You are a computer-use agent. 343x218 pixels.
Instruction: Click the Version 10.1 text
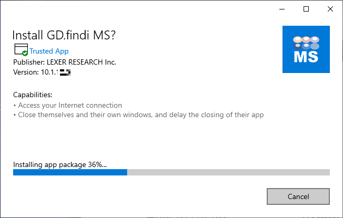click(35, 72)
